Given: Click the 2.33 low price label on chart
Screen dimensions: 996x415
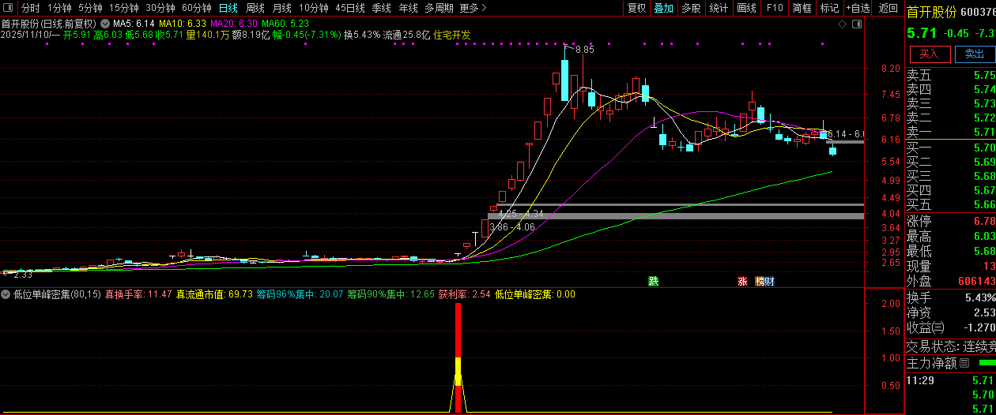Looking at the screenshot, I should 22,275.
